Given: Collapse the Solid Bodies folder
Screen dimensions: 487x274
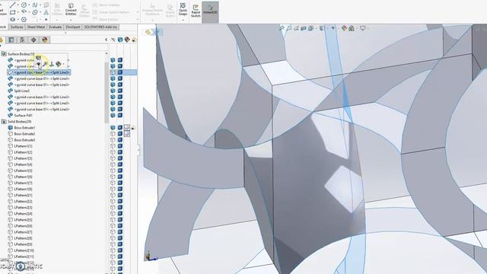Looking at the screenshot, I should [x=4, y=122].
